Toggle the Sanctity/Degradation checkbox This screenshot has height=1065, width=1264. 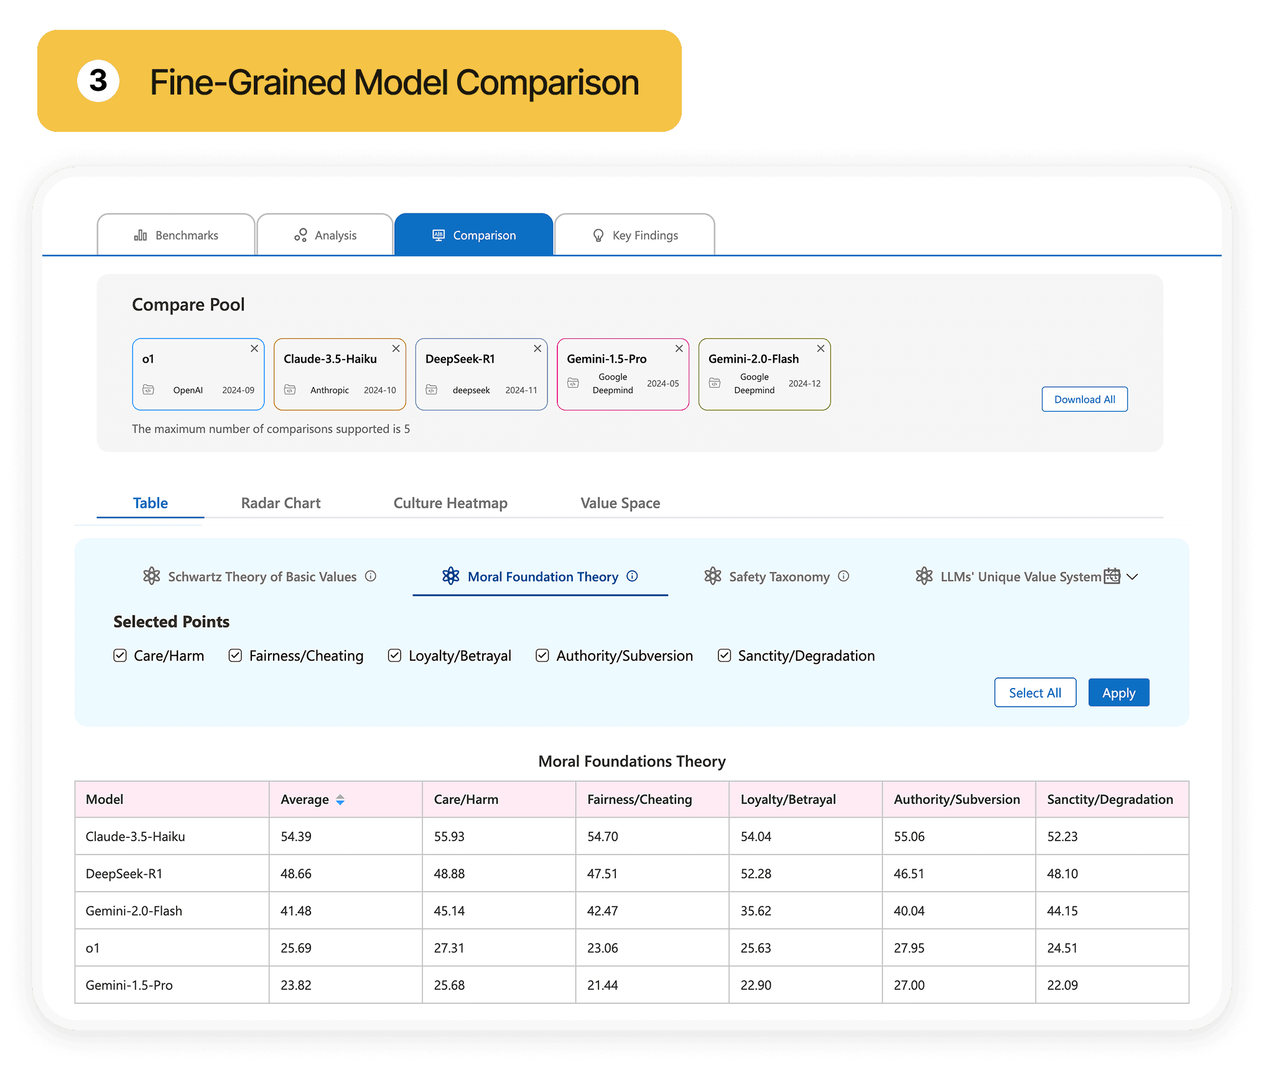[x=724, y=656]
